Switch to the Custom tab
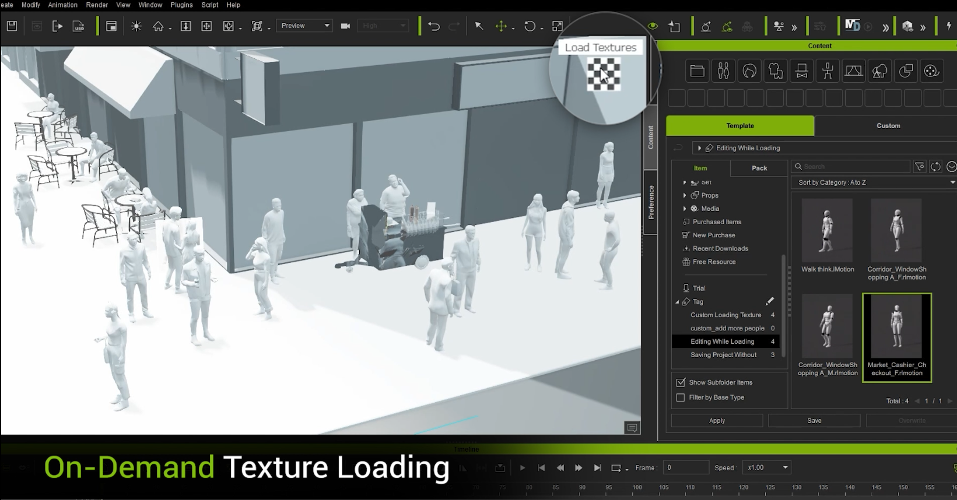 tap(888, 126)
